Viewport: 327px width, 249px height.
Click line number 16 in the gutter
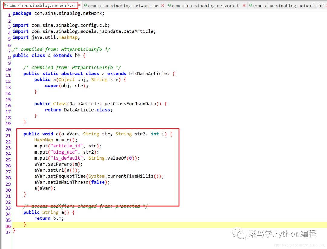[8, 106]
